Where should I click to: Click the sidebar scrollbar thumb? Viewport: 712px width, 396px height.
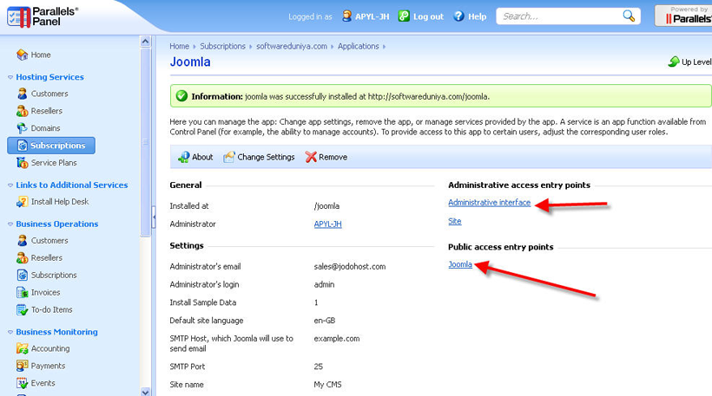(x=145, y=142)
